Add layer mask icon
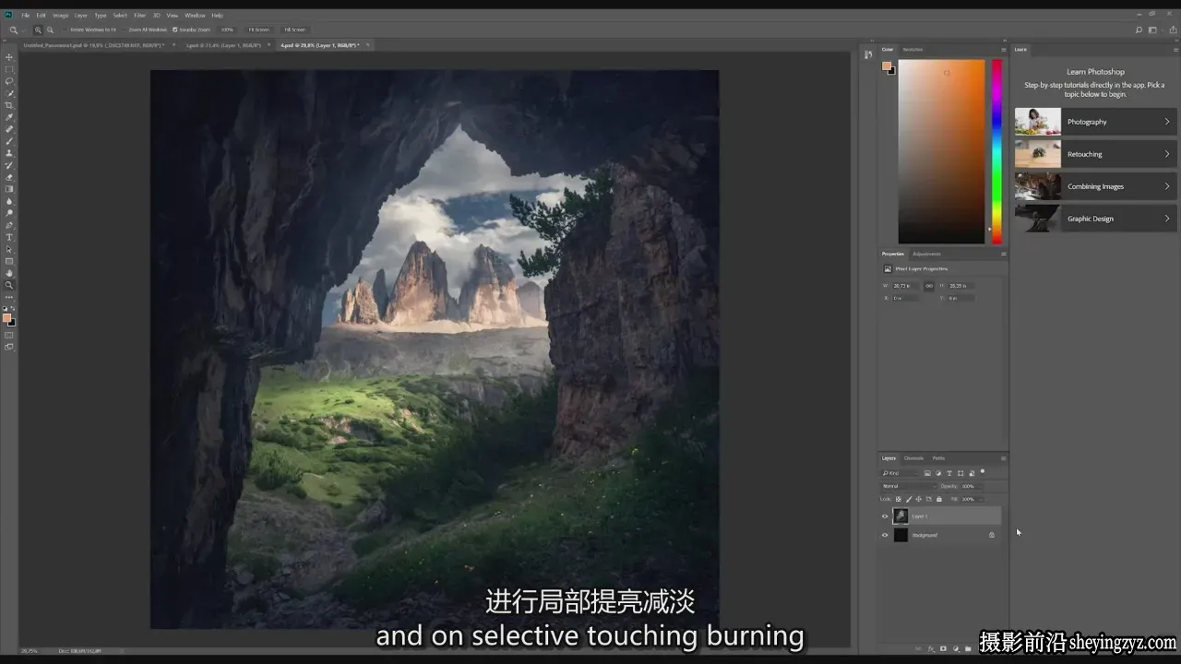The width and height of the screenshot is (1181, 664). [x=943, y=648]
